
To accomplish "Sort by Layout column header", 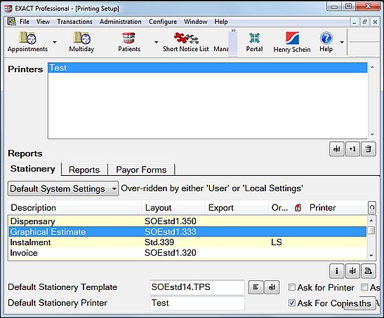I will 173,208.
